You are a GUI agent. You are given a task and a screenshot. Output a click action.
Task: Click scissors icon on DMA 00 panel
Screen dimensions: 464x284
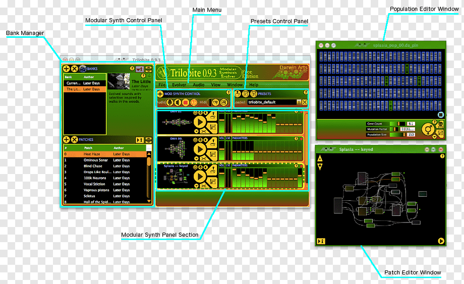tap(204, 158)
